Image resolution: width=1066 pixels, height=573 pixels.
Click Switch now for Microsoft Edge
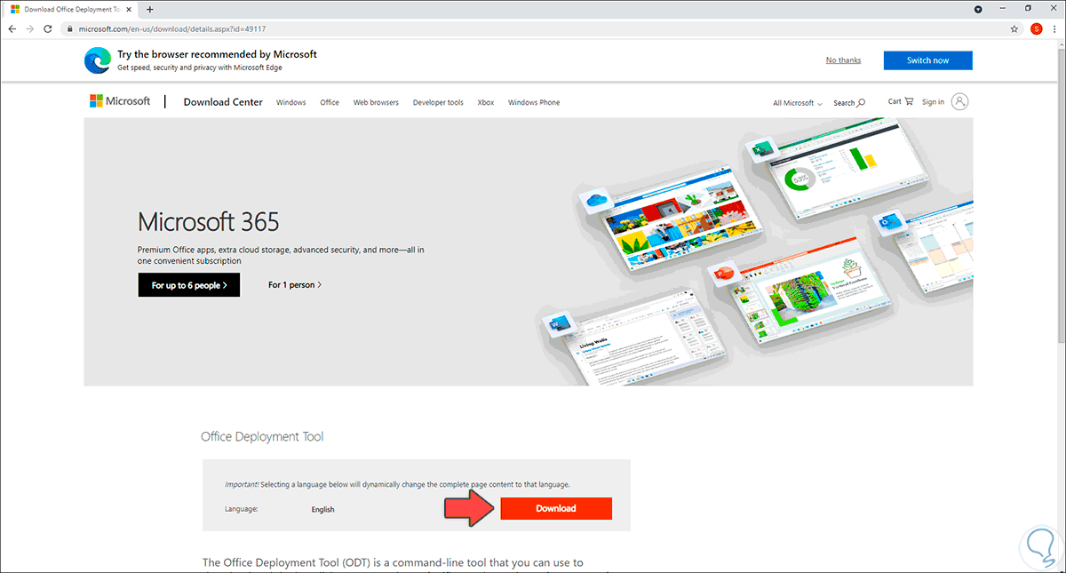(927, 60)
